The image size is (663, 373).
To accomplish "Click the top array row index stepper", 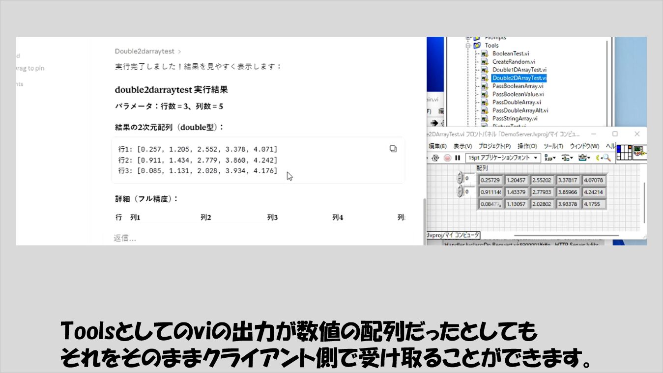I will point(460,178).
